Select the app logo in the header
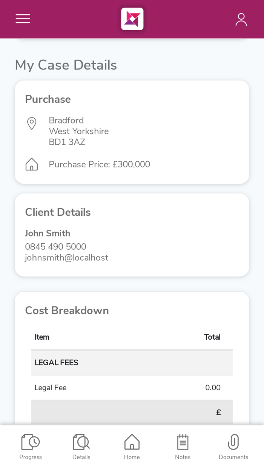Image resolution: width=264 pixels, height=470 pixels. (x=132, y=19)
